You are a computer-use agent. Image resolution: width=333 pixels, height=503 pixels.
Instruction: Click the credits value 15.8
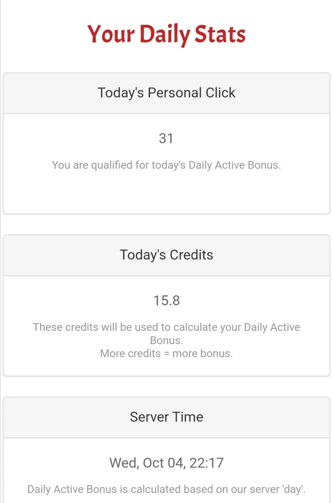(166, 301)
